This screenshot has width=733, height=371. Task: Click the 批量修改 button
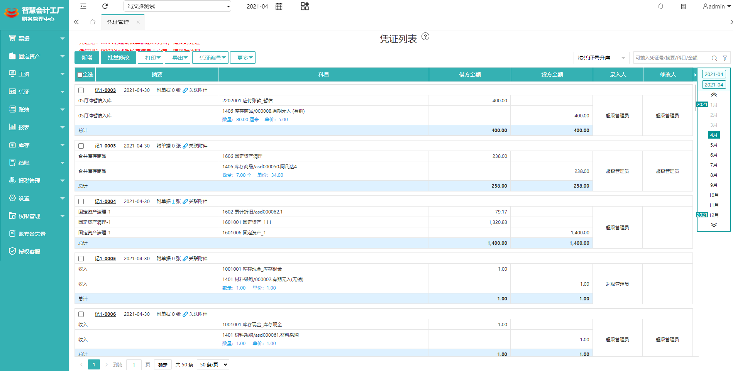click(x=118, y=58)
